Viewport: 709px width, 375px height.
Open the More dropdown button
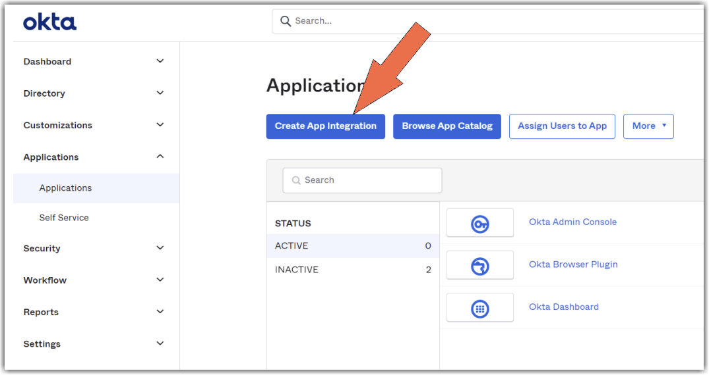click(648, 126)
